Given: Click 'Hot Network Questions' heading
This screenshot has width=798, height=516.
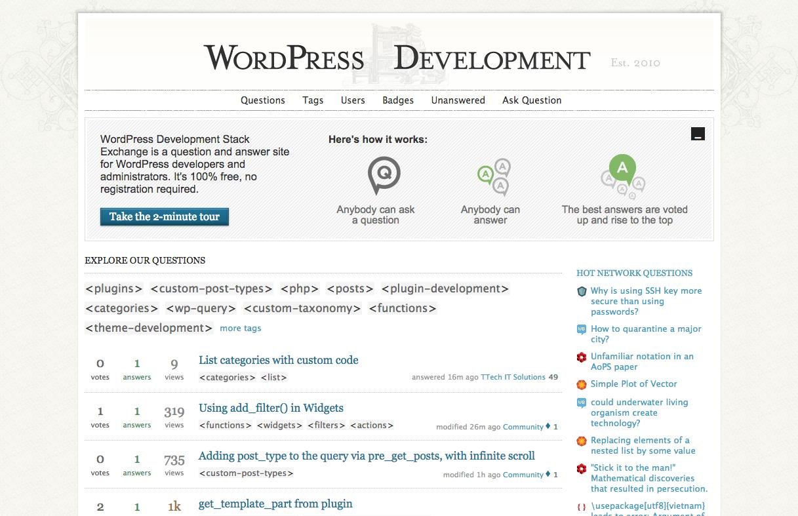Looking at the screenshot, I should point(634,273).
